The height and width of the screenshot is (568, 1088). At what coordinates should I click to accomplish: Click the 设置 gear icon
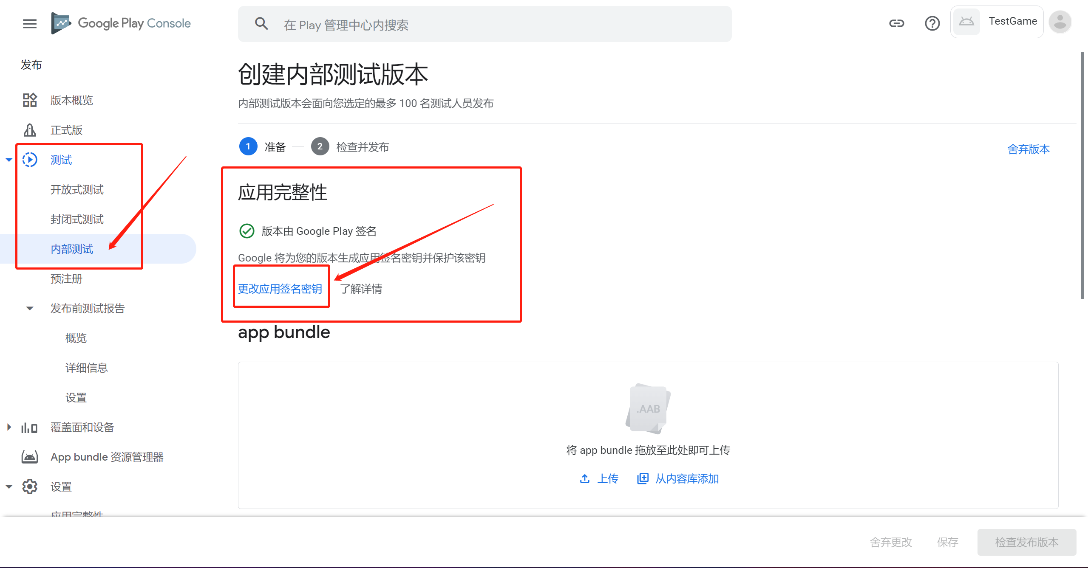30,486
